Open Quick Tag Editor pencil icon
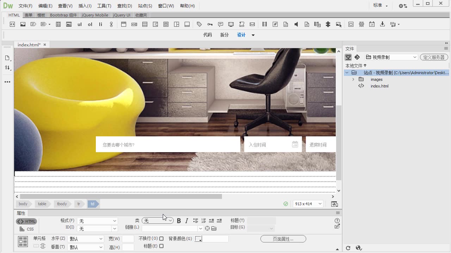Screen dimensions: 451x253 point(337,226)
